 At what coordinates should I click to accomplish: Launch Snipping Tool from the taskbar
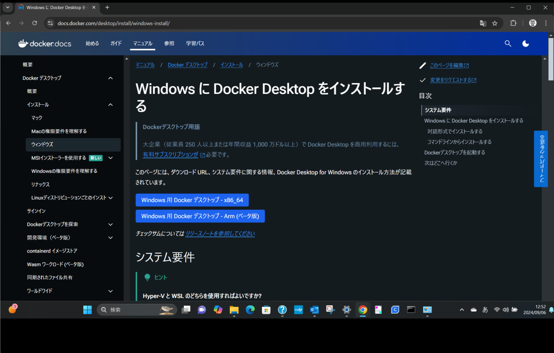330,310
